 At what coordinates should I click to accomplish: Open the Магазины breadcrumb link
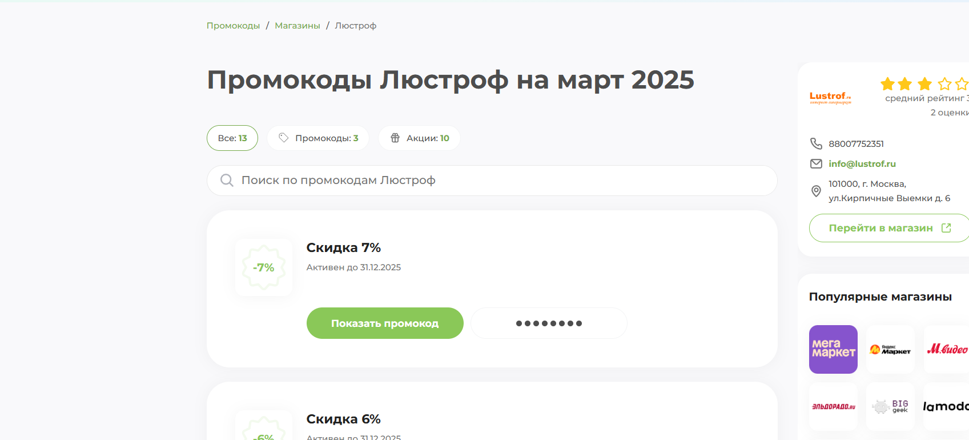297,26
